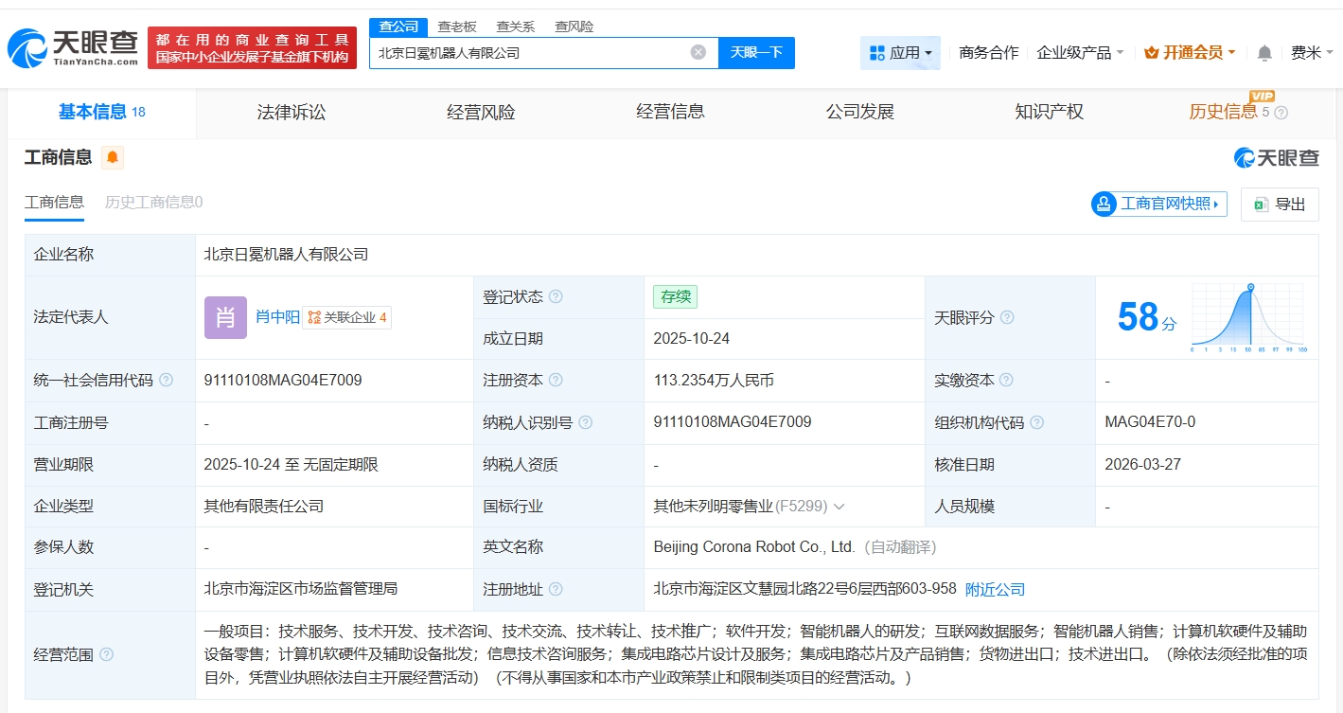The height and width of the screenshot is (713, 1343).
Task: Open the 开通会员 membership dropdown
Action: pyautogui.click(x=1190, y=53)
